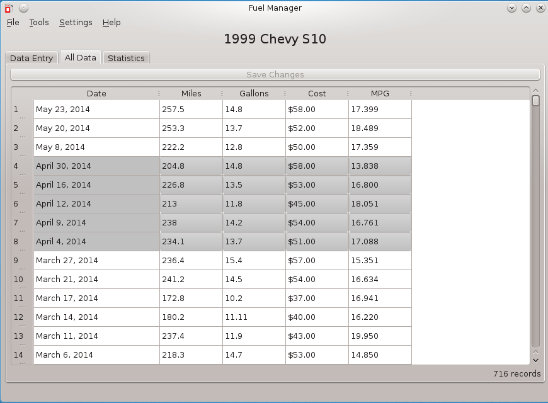This screenshot has height=403, width=548.
Task: Click the date cell 'May 23, 2014'
Action: point(96,110)
